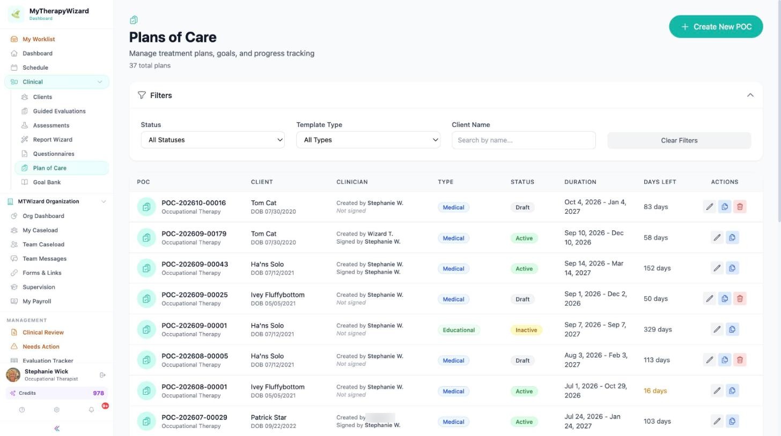The height and width of the screenshot is (436, 781).
Task: Click the Client Name search field
Action: coord(524,140)
